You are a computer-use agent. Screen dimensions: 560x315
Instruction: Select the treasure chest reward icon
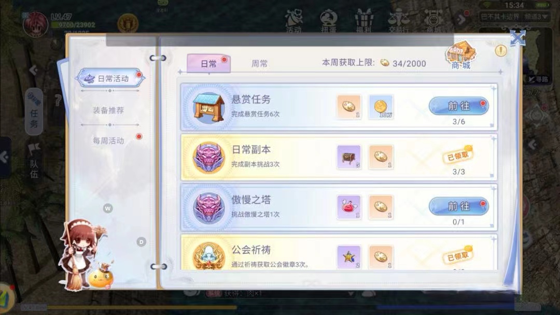tap(349, 156)
